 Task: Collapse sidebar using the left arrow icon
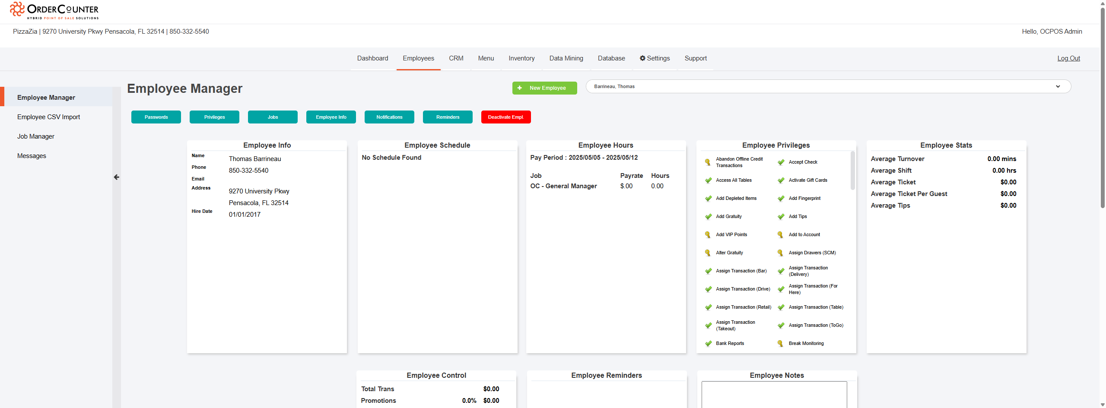(x=117, y=177)
